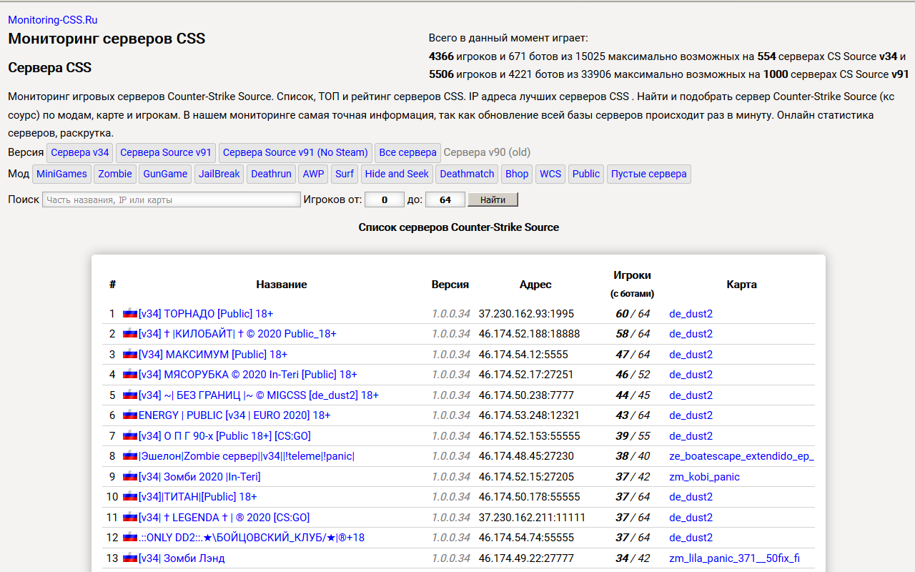Filter servers by Zombie mod

[115, 174]
